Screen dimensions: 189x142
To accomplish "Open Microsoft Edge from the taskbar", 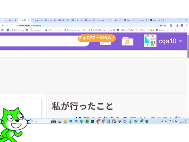I will [x=82, y=121].
